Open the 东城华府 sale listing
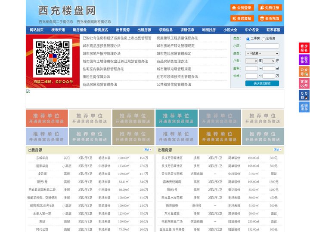310x232 pixels. [x=42, y=158]
